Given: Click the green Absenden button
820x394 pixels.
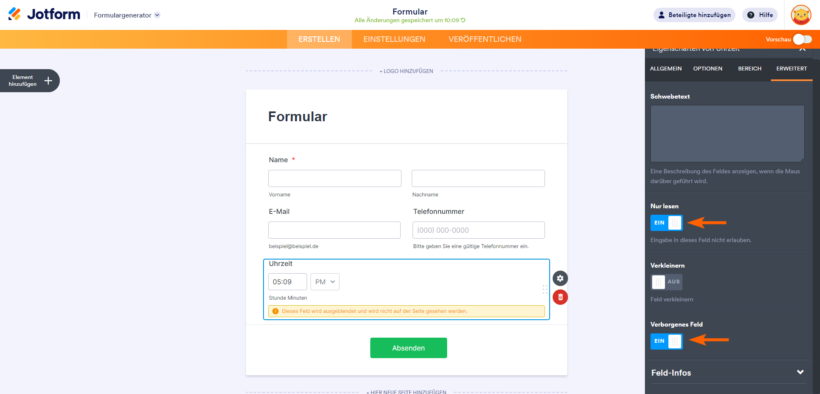Looking at the screenshot, I should (x=408, y=348).
